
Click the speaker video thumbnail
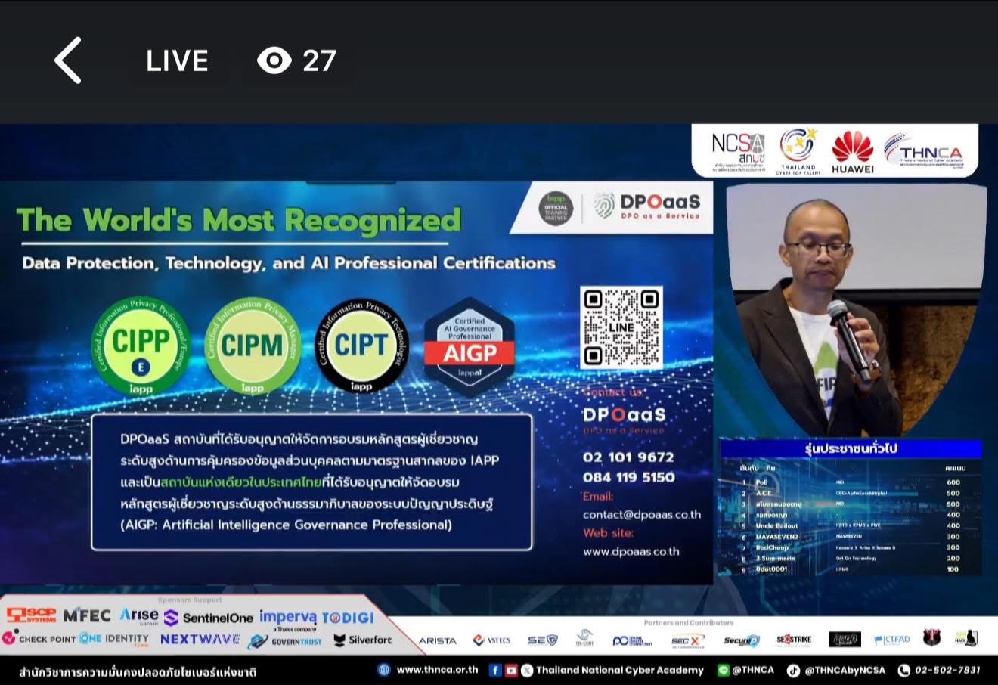click(x=856, y=310)
